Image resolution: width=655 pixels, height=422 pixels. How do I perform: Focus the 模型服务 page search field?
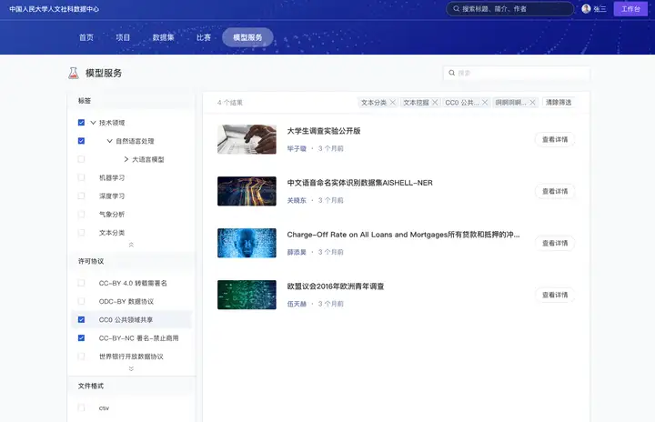(x=517, y=73)
